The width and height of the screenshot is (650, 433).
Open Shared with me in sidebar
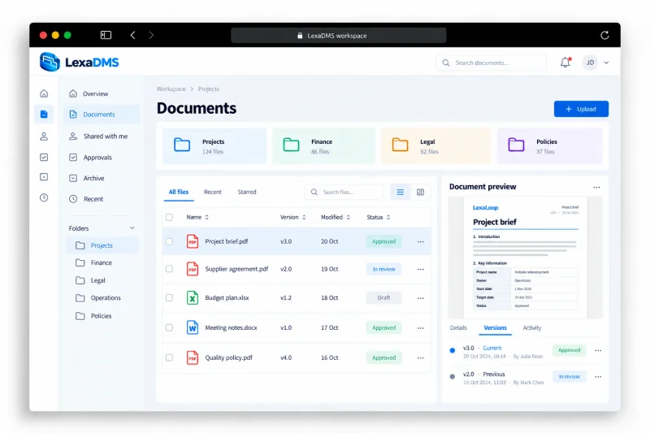coord(102,136)
